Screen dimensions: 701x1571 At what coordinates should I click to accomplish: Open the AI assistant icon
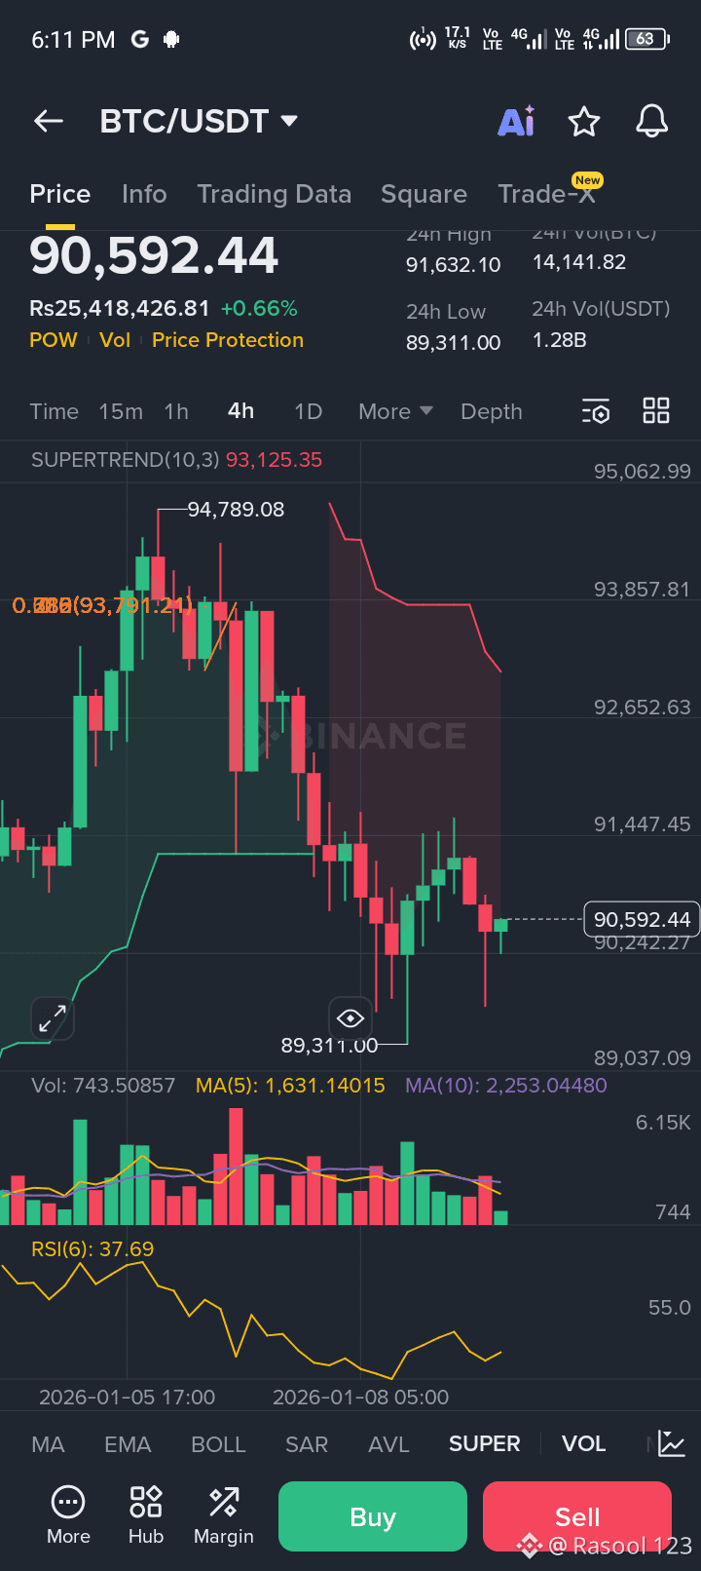516,121
